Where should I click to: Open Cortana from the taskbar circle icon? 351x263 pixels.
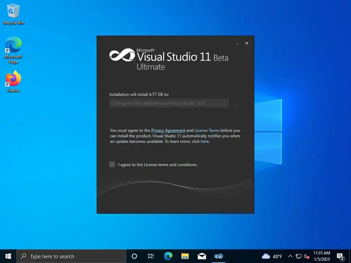(x=134, y=256)
